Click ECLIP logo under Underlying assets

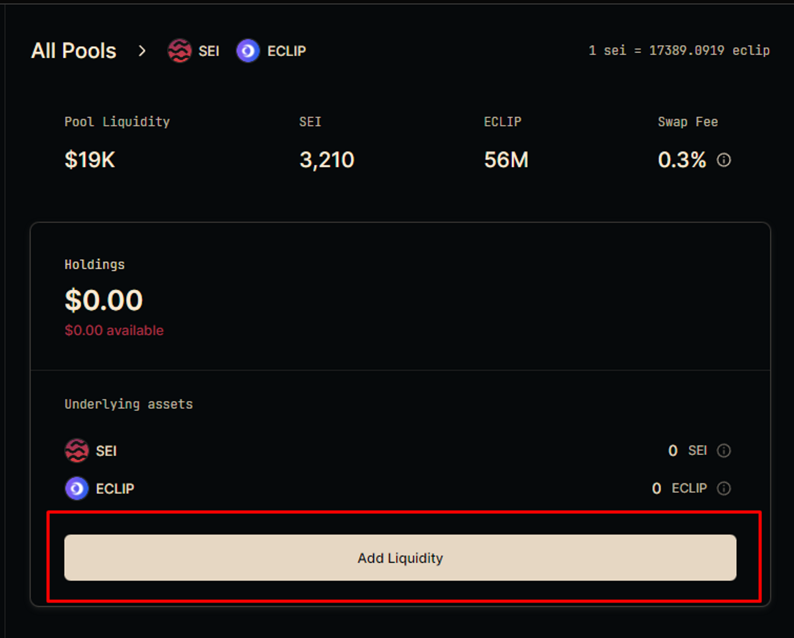77,488
